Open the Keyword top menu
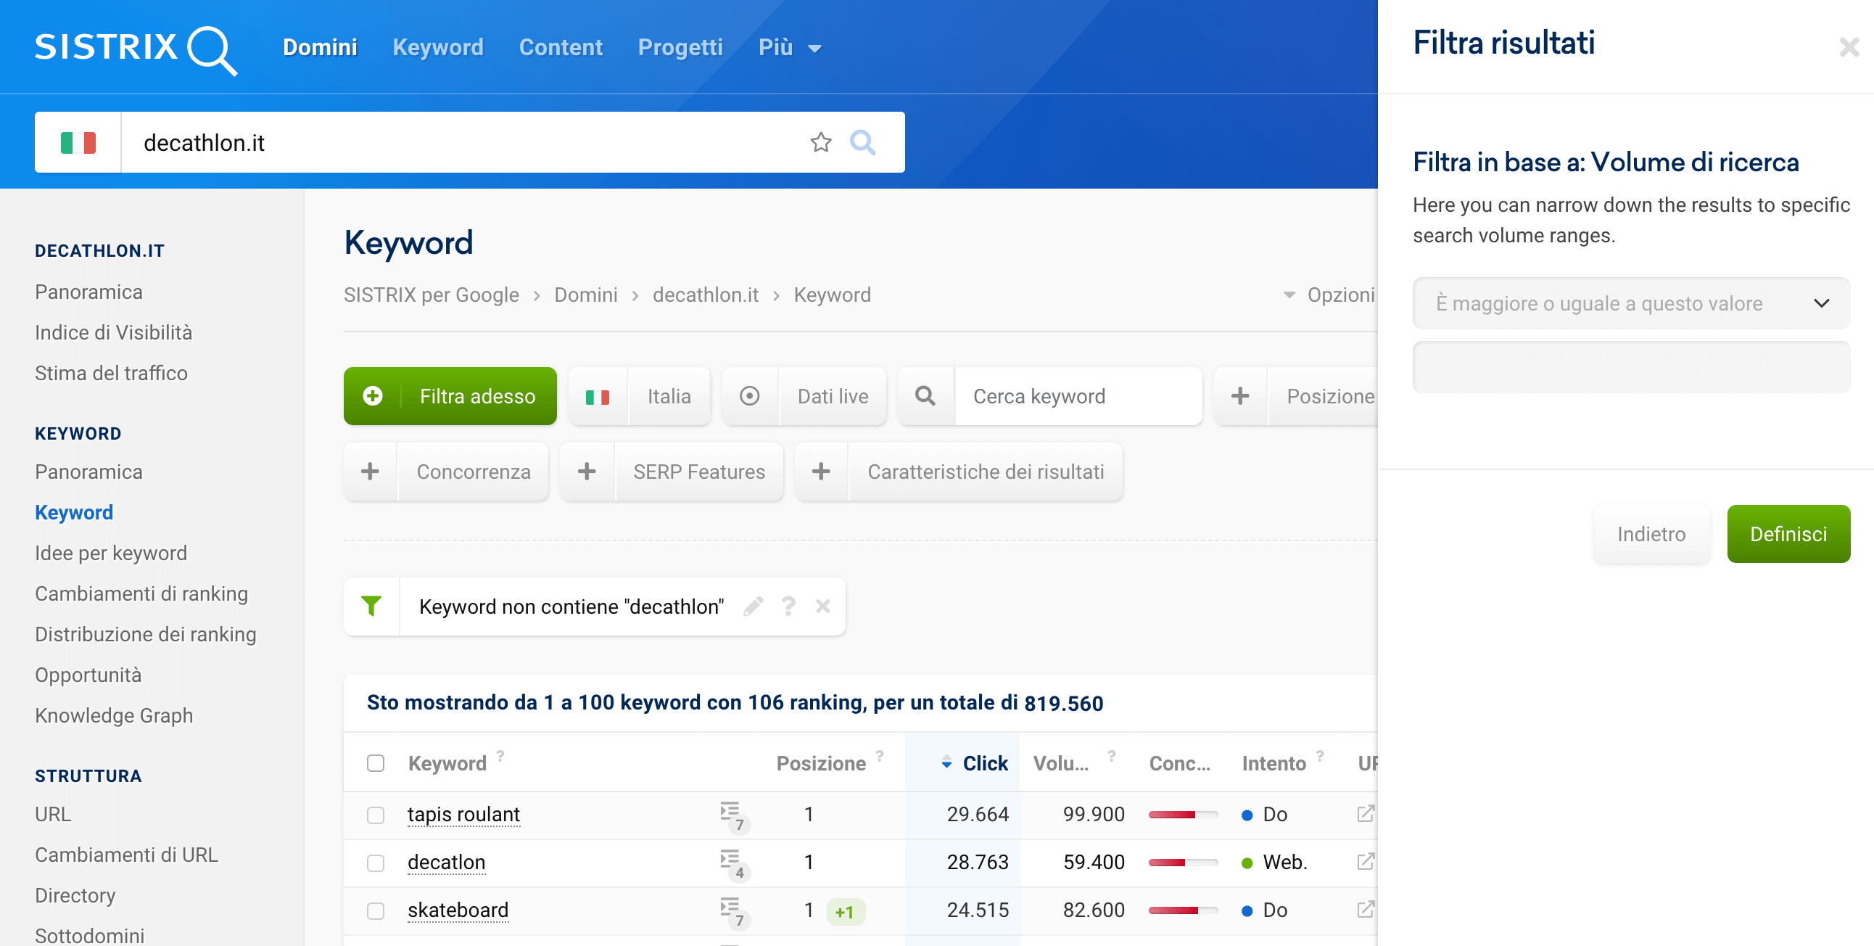 [438, 48]
